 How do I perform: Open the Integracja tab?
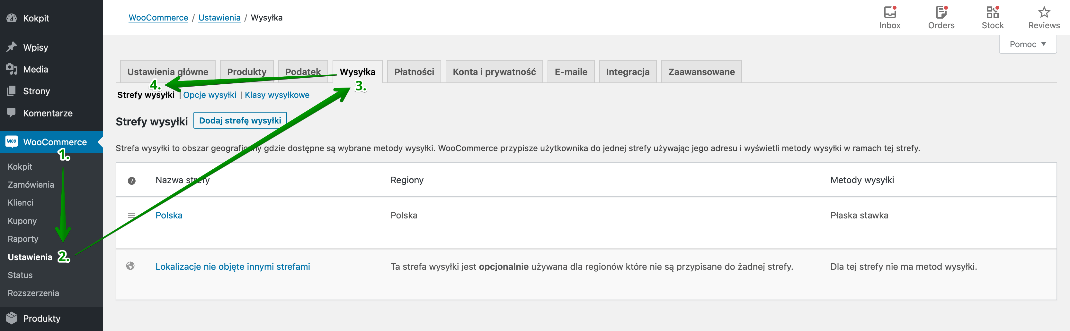pos(628,72)
